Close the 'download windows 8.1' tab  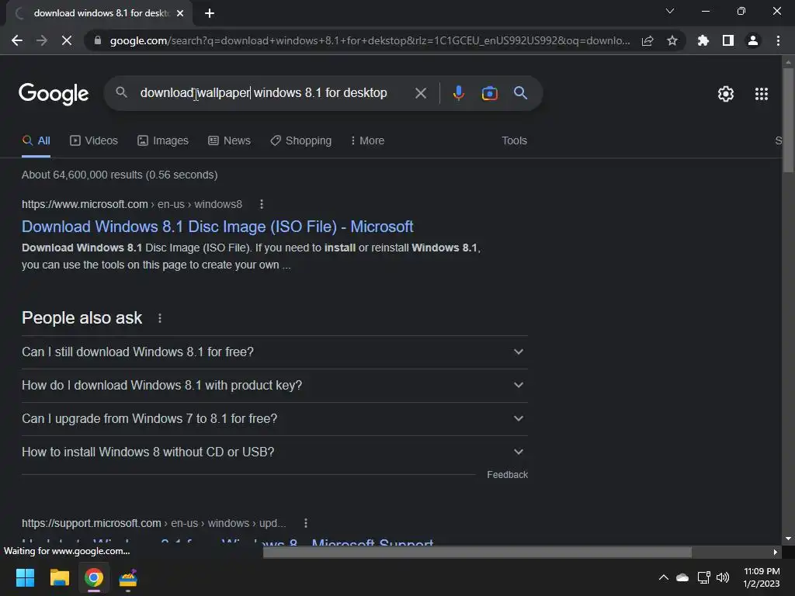point(180,14)
